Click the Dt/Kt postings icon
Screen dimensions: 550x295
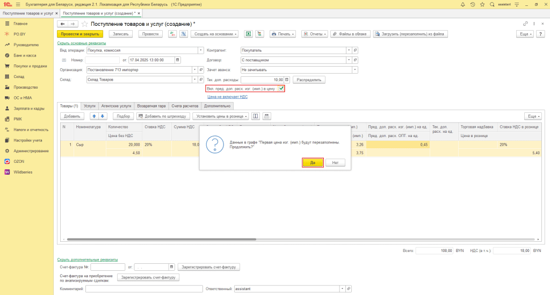(172, 34)
